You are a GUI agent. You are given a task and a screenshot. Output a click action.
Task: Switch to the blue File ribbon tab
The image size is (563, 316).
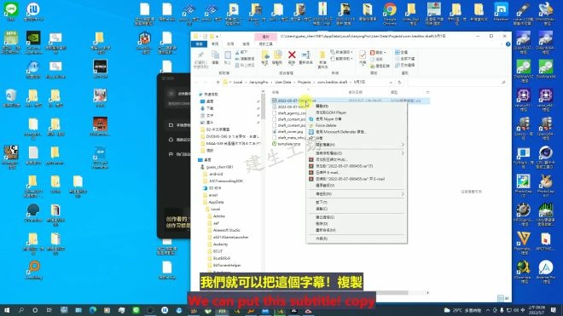[199, 44]
